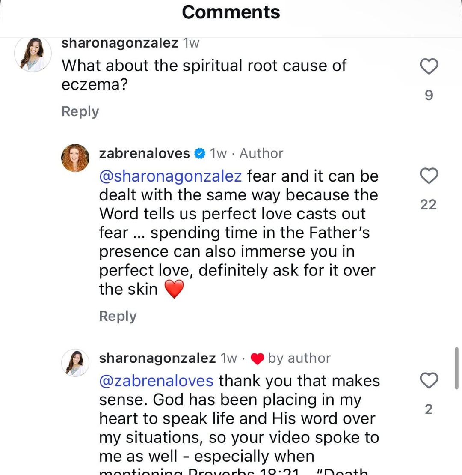The width and height of the screenshot is (462, 475).
Task: Tap the red heart liked by author
Action: point(257,359)
